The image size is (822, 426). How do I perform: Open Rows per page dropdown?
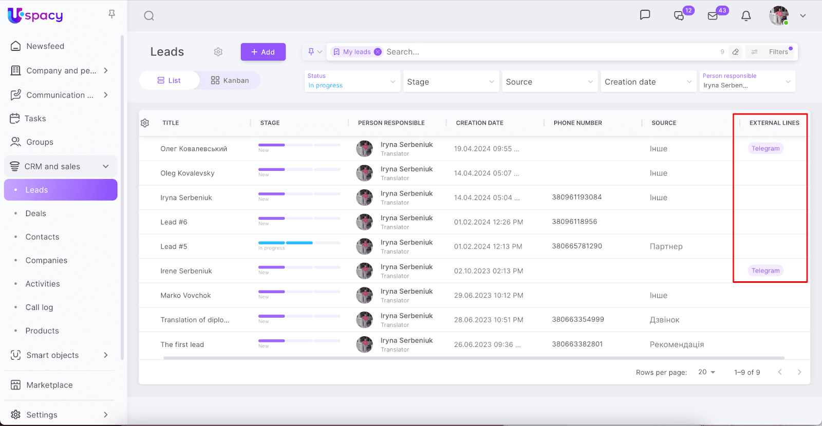click(x=707, y=372)
